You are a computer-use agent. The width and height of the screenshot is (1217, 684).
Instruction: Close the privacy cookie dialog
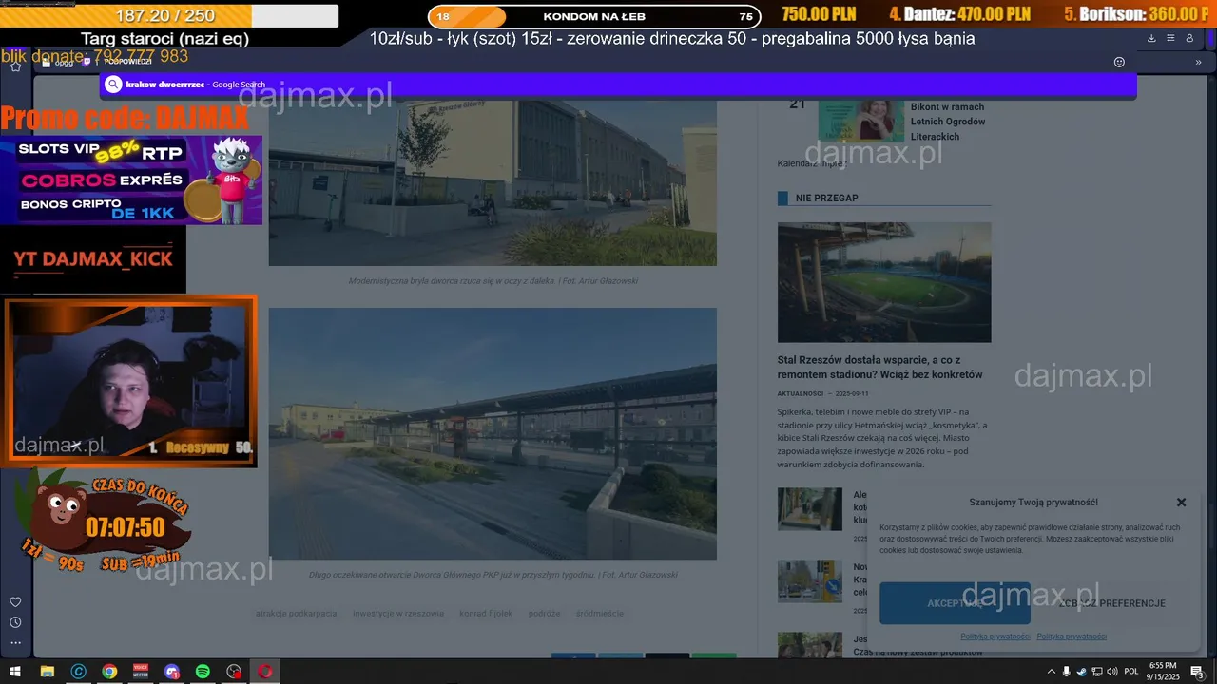click(1181, 503)
